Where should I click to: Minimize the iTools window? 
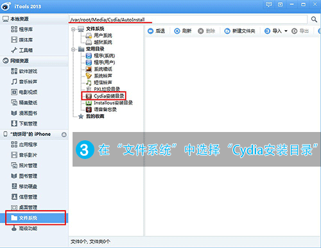click(x=291, y=4)
